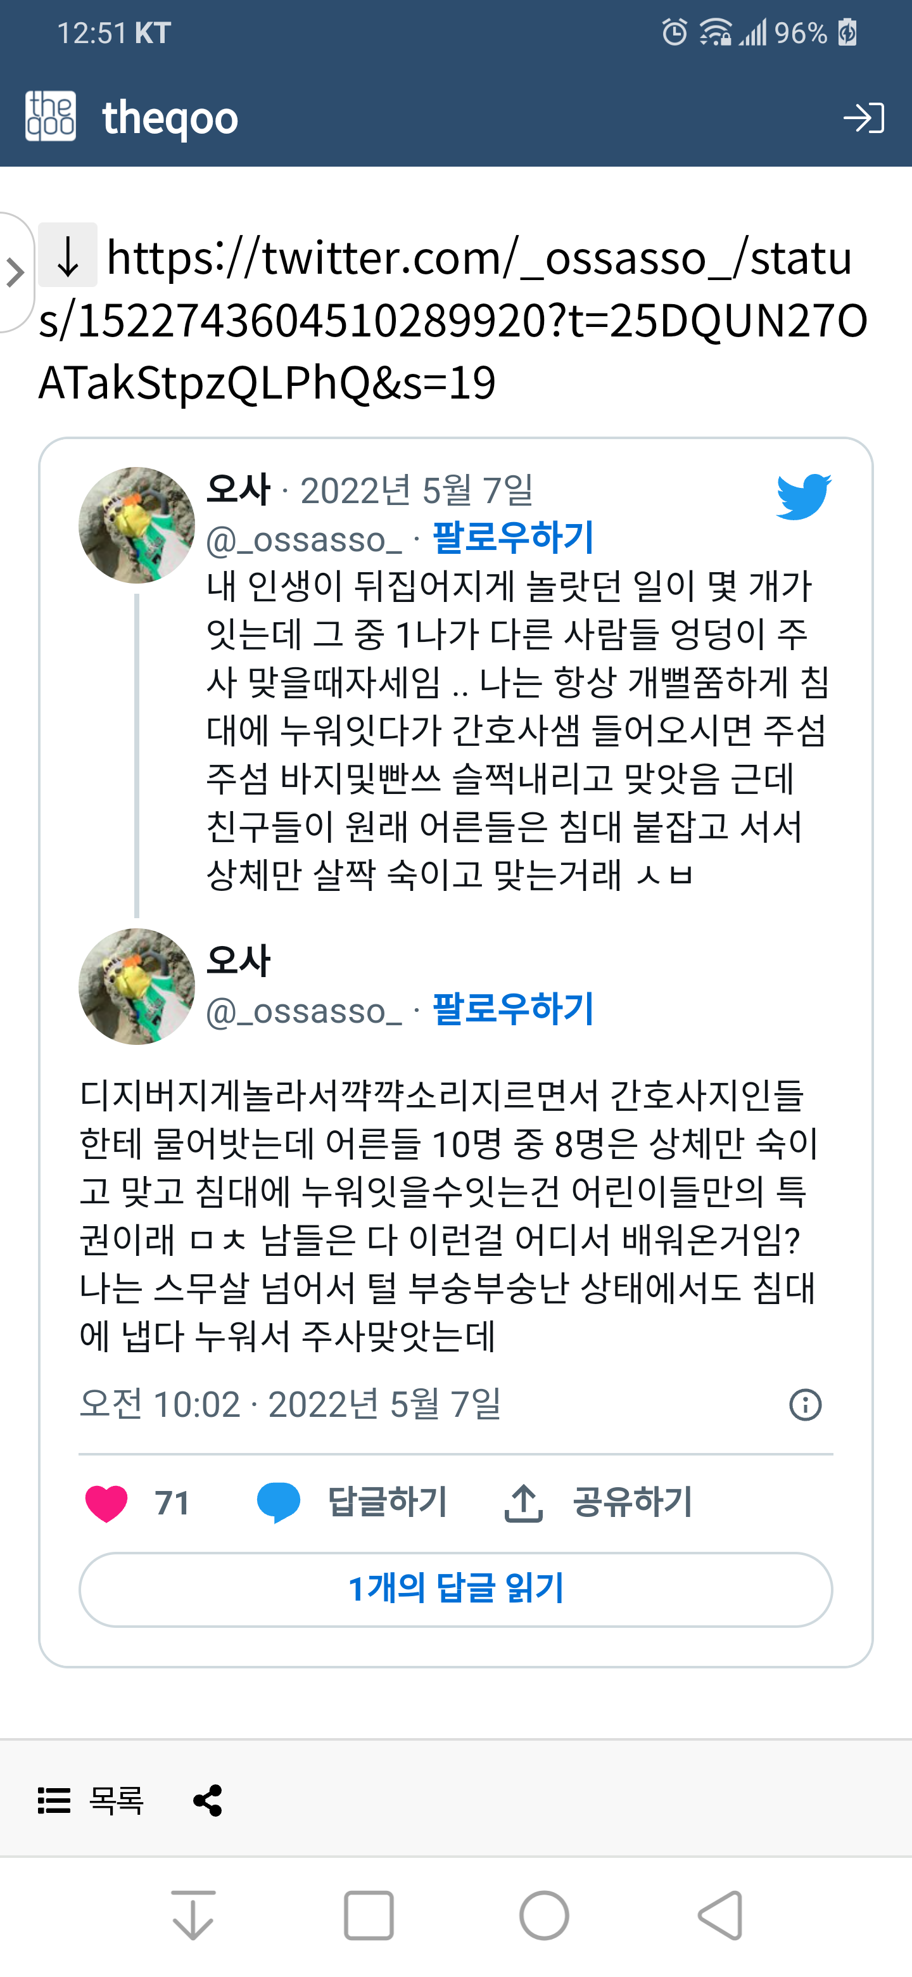Tap the theqoo site title text
Image resolution: width=912 pixels, height=1977 pixels.
170,118
